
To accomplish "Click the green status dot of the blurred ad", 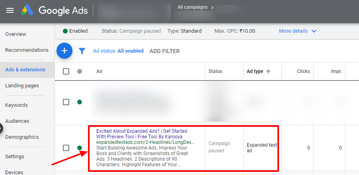I will (x=80, y=102).
